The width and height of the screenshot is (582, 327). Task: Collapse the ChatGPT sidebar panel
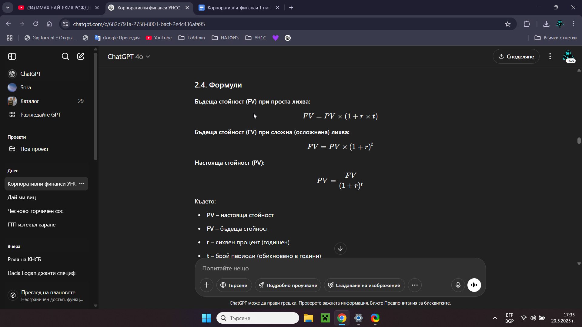pos(12,56)
